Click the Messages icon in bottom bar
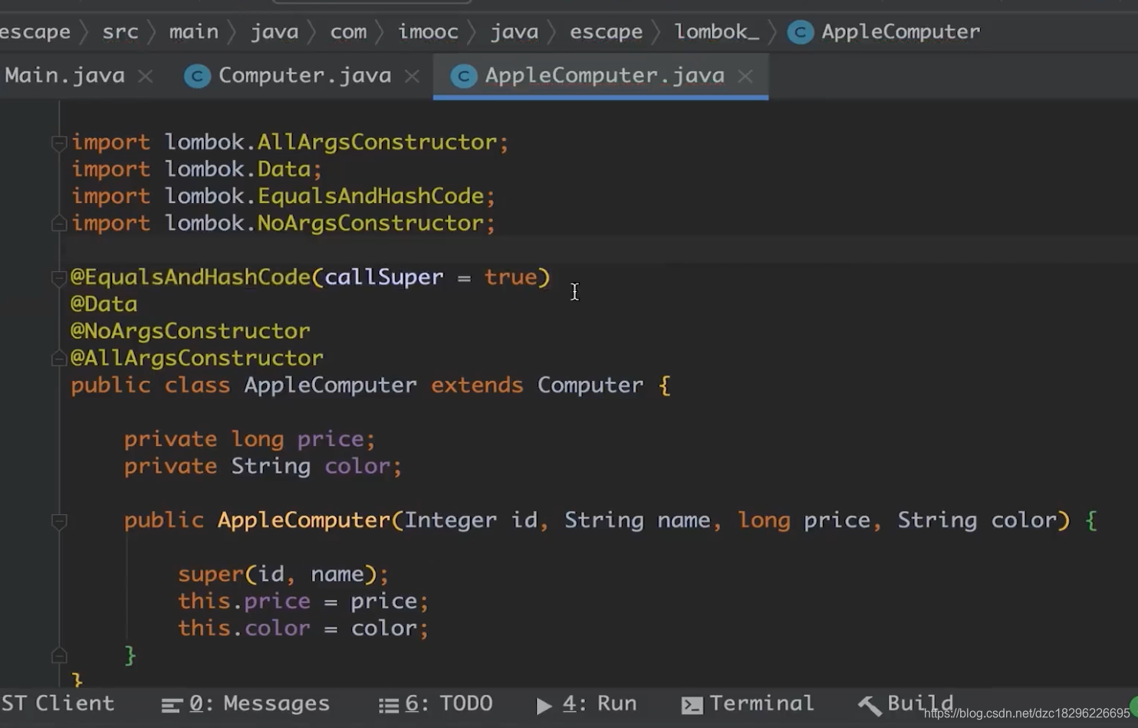Image resolution: width=1138 pixels, height=728 pixels. coord(172,705)
